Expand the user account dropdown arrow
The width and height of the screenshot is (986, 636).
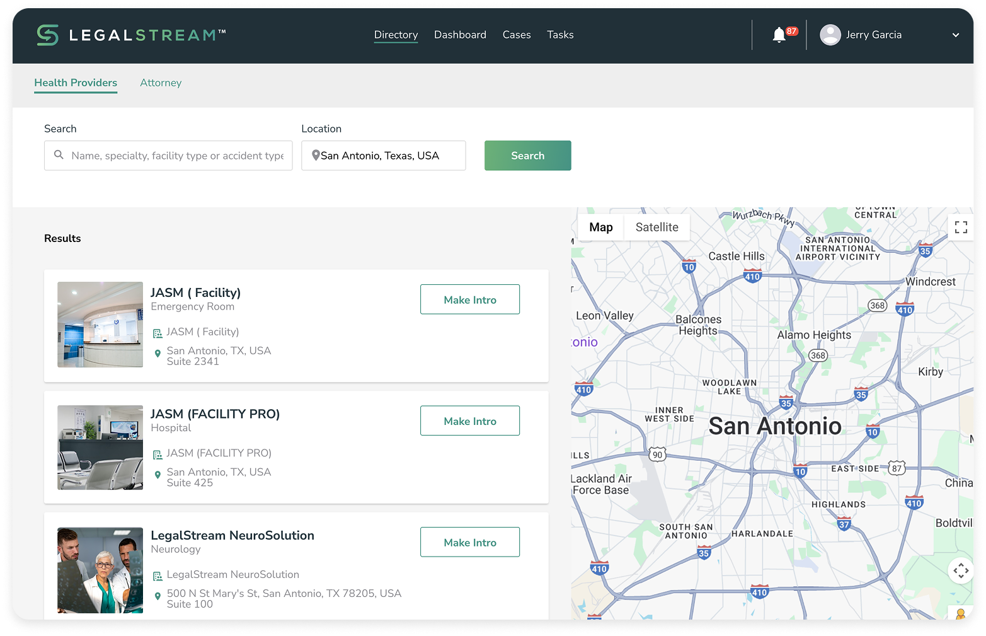(x=955, y=35)
